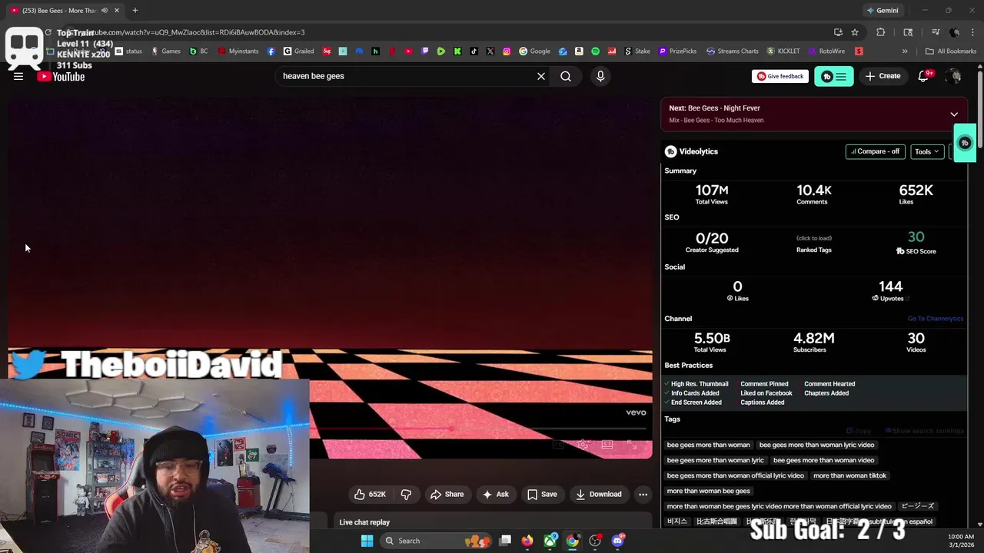984x553 pixels.
Task: Open the Games bookmark
Action: point(165,51)
